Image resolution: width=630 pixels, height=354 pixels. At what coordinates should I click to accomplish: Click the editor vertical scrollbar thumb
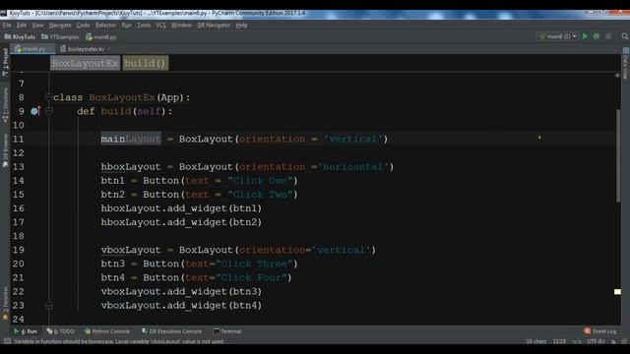tap(618, 155)
